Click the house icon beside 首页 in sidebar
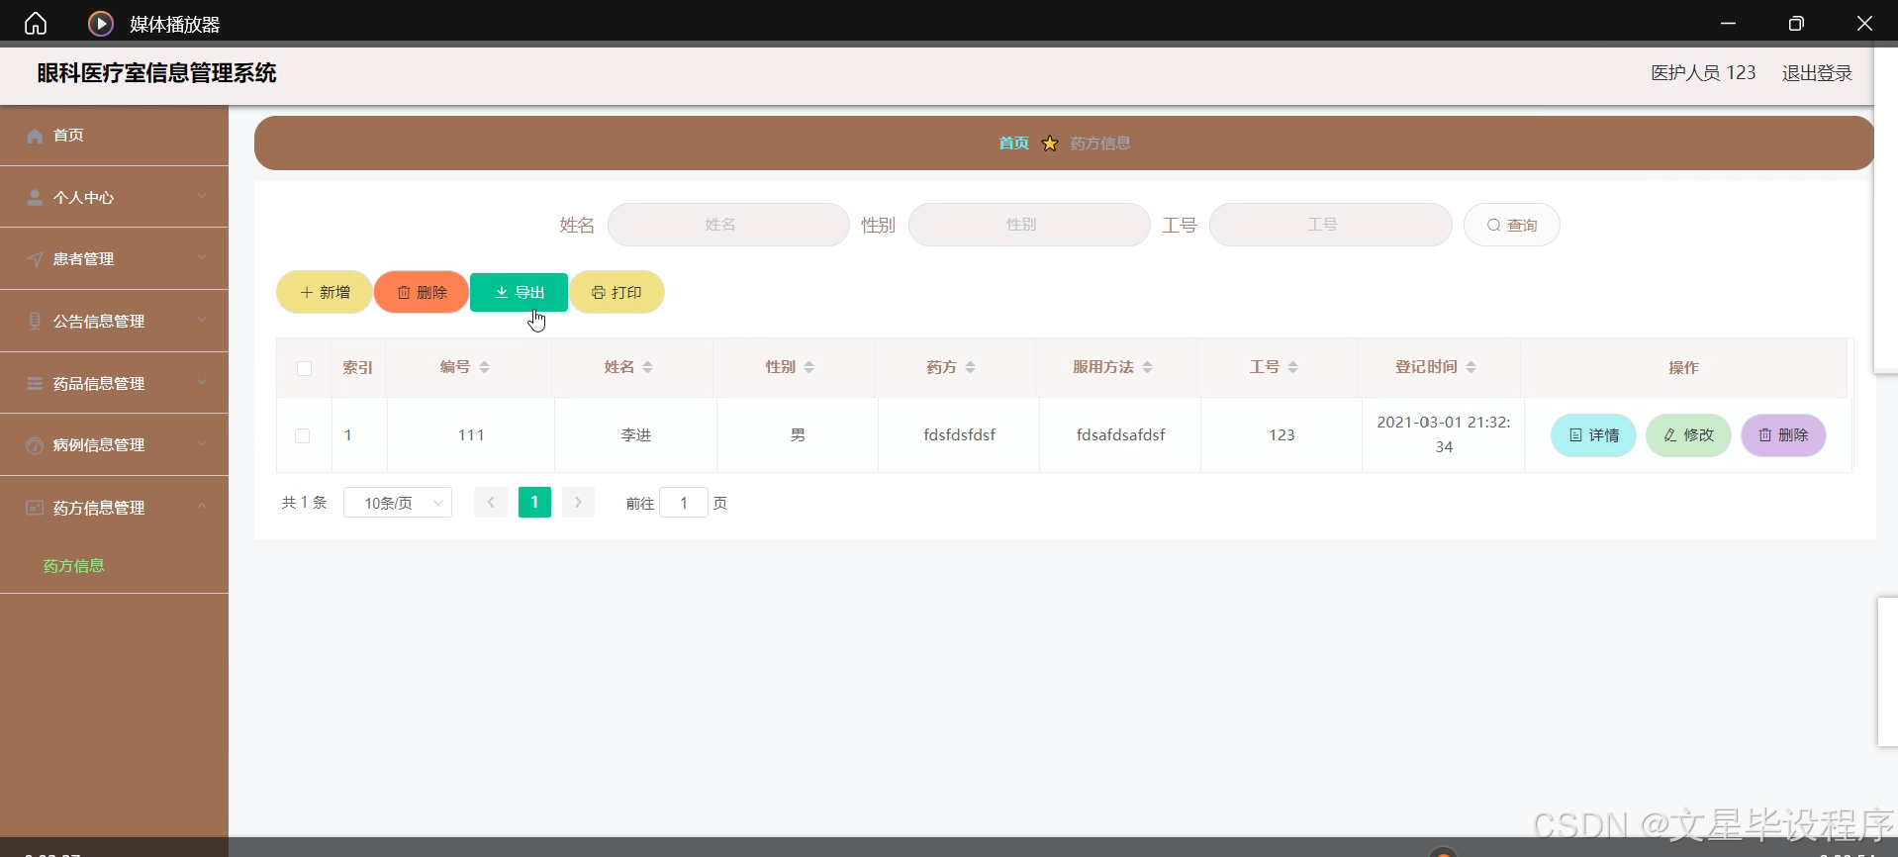Screen dimensions: 1898x857 (x=35, y=136)
